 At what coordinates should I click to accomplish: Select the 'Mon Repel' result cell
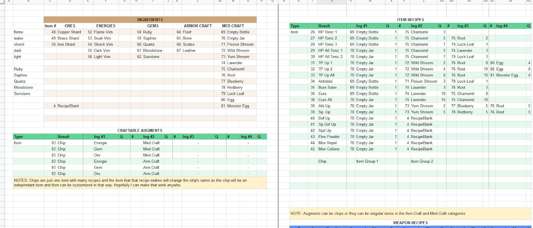[332, 143]
